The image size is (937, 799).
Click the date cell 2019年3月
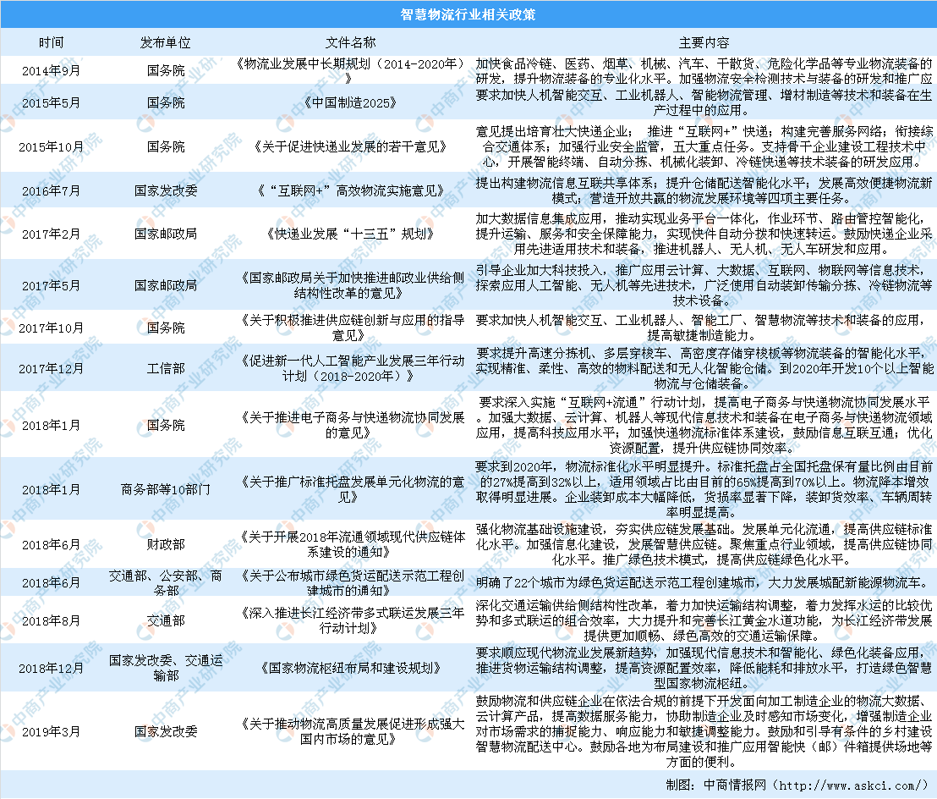tap(51, 732)
